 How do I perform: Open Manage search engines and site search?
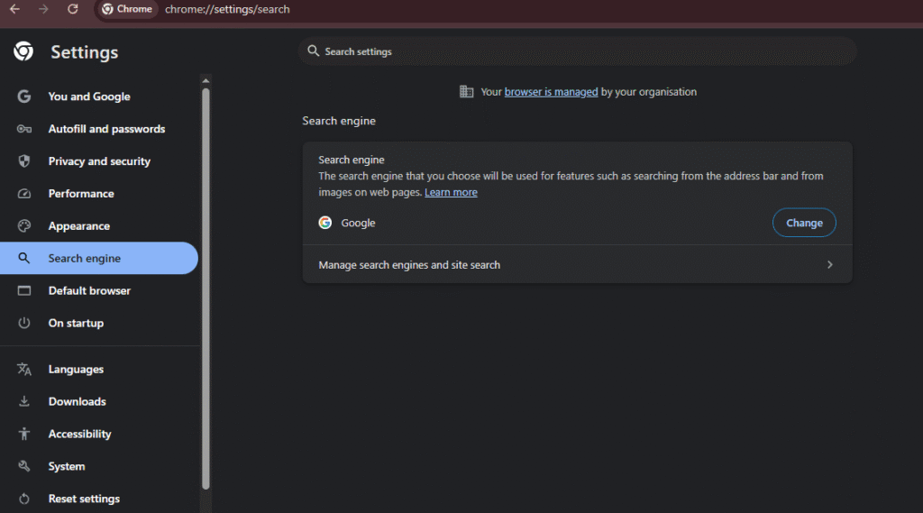click(409, 265)
